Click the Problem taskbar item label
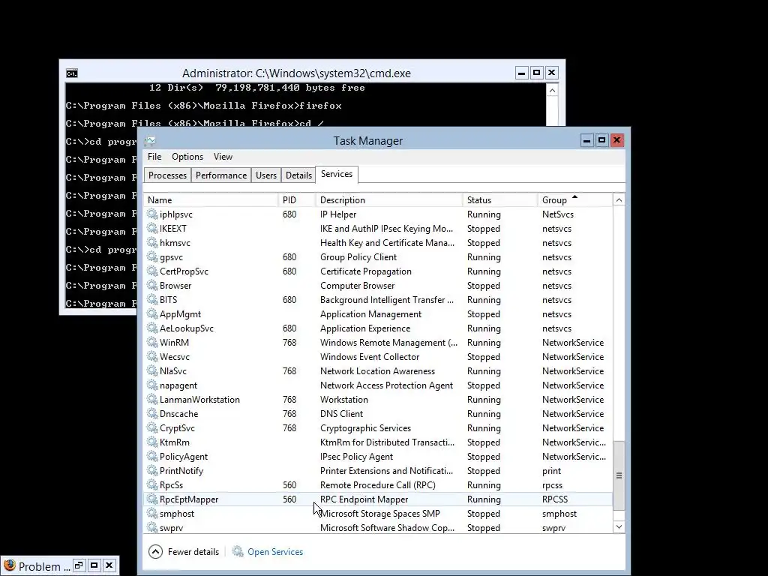The width and height of the screenshot is (768, 576). click(44, 567)
